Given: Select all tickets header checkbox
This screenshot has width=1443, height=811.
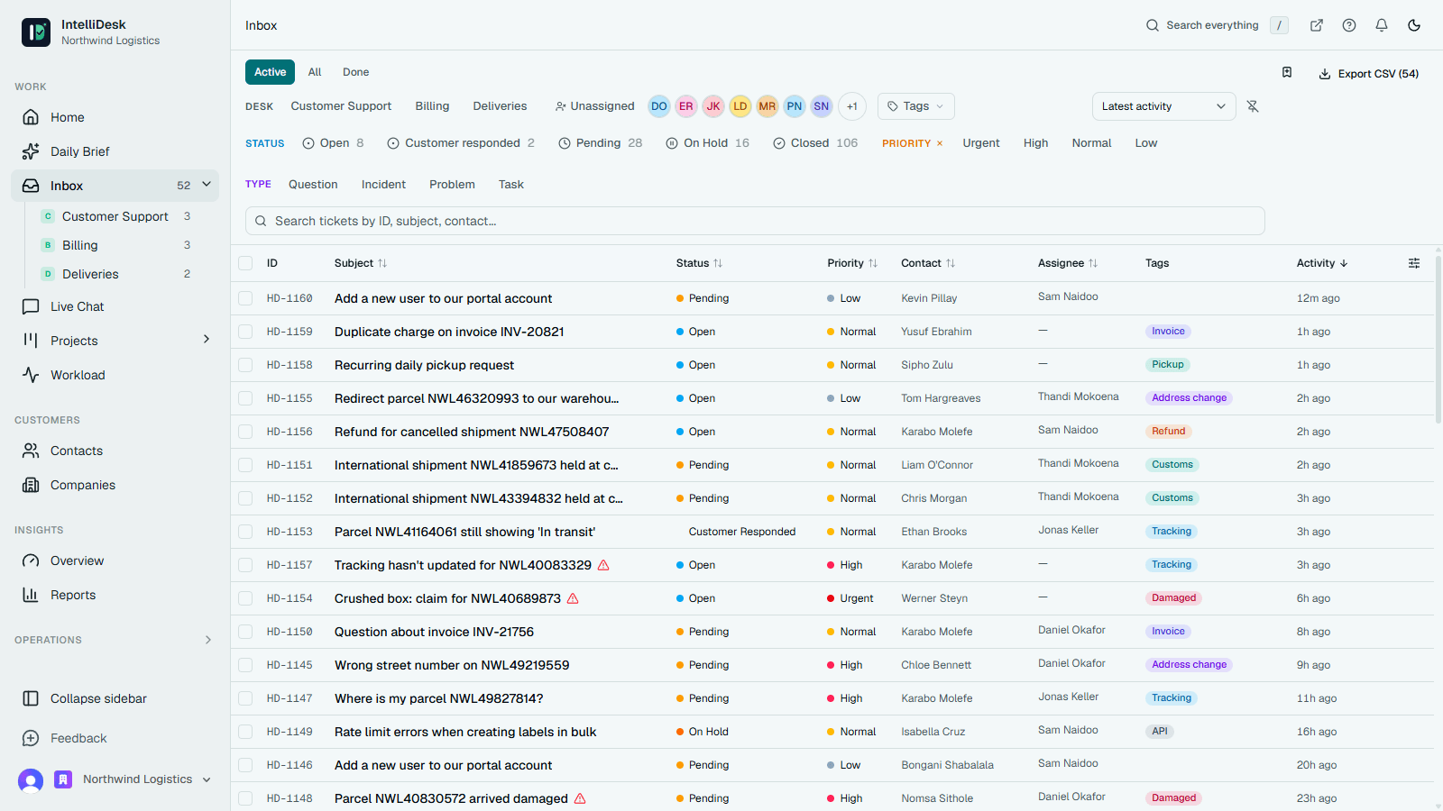Looking at the screenshot, I should pyautogui.click(x=245, y=263).
